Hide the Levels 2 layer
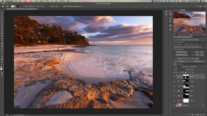 [174, 91]
